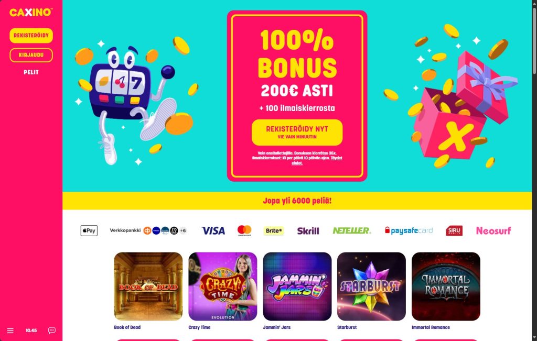Open the Book of Dead game thumbnail
Viewport: 537px width, 341px height.
(x=148, y=287)
